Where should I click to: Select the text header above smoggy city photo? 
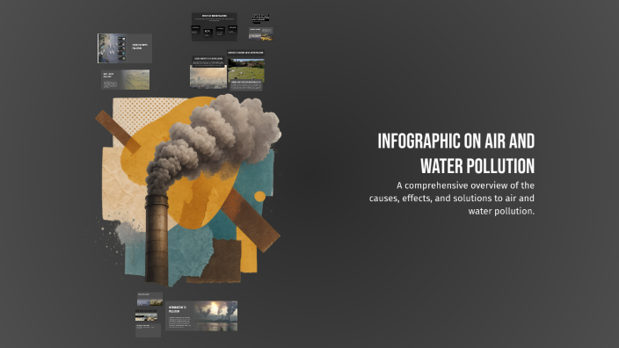tap(208, 61)
